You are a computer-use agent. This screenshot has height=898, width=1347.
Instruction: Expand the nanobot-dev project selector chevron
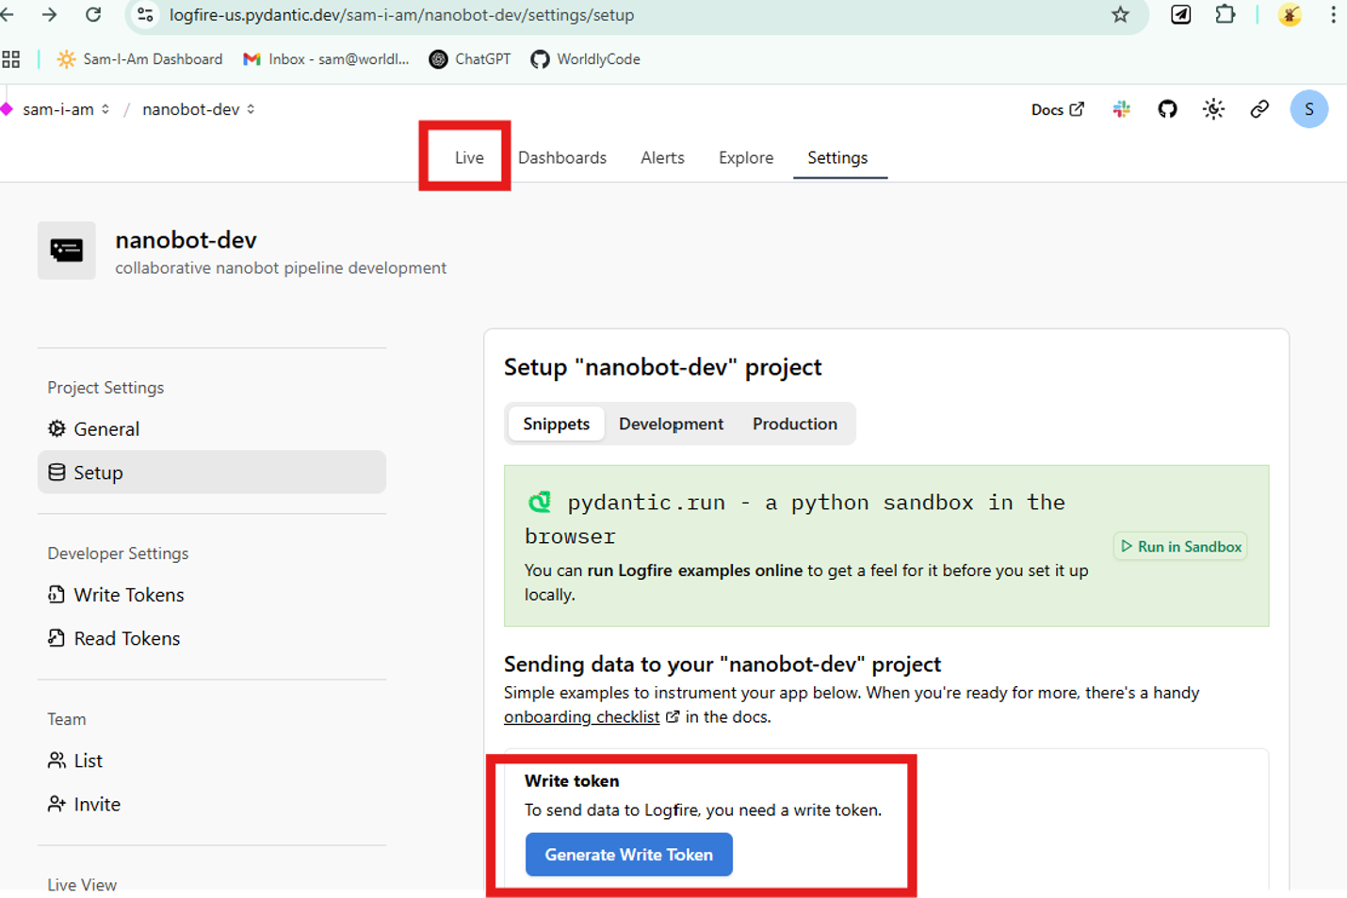251,109
